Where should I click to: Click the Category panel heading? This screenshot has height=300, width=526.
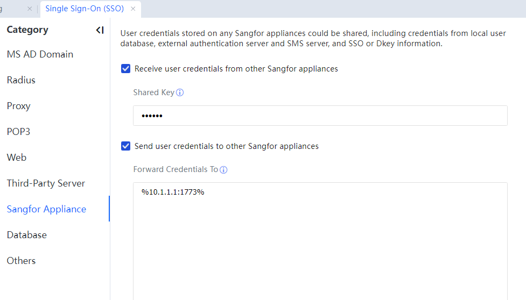tap(27, 30)
